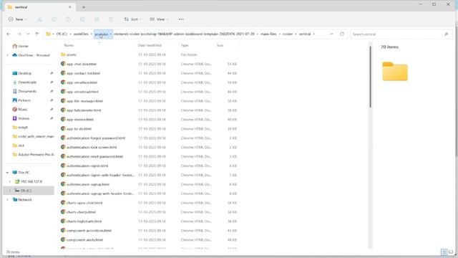Add a new tab with plus button
The width and height of the screenshot is (458, 258).
84,7
